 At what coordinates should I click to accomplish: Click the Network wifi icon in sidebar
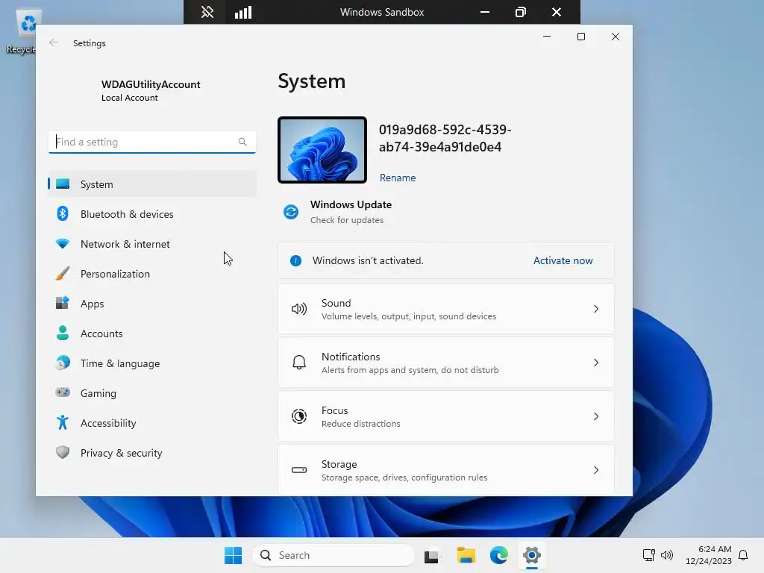coord(63,244)
